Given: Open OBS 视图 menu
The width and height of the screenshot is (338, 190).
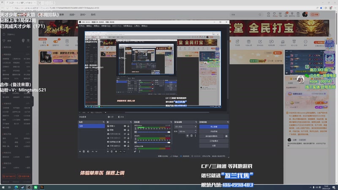Looking at the screenshot, I should coord(96,26).
